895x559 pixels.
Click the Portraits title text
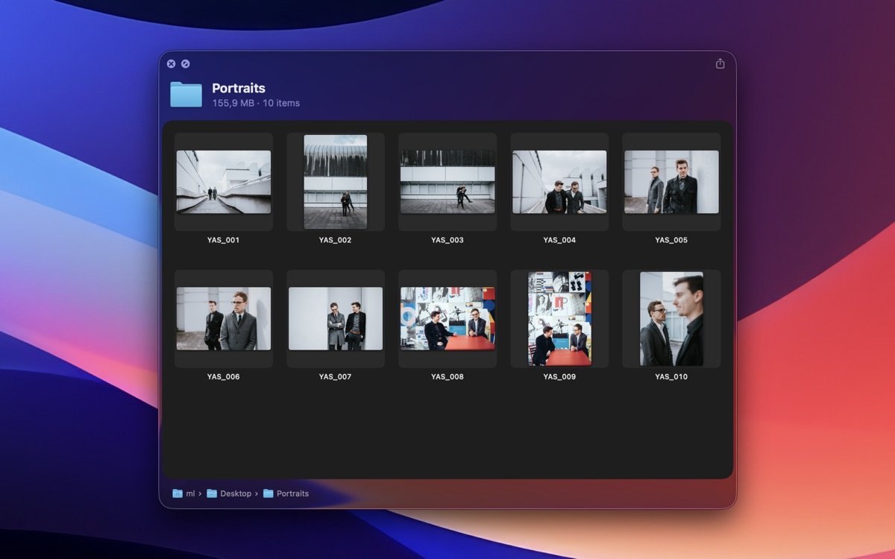click(239, 88)
